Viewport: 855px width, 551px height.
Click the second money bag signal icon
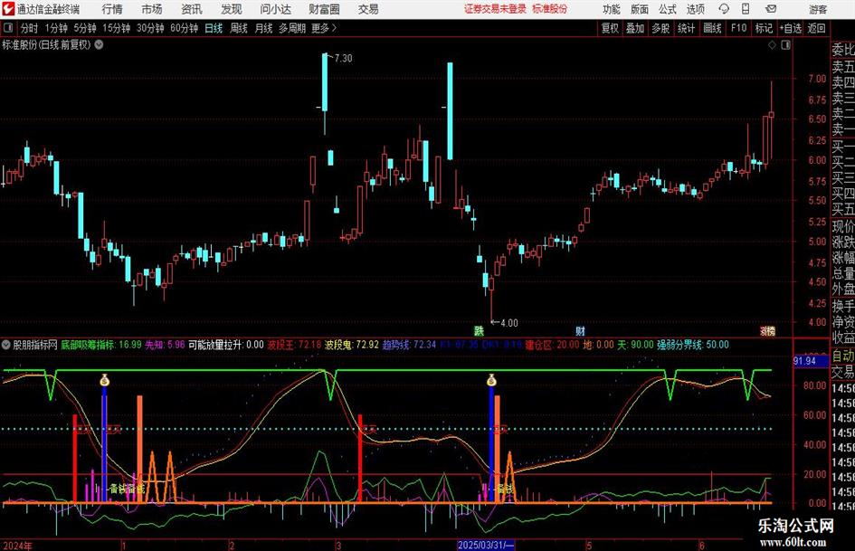(x=492, y=380)
